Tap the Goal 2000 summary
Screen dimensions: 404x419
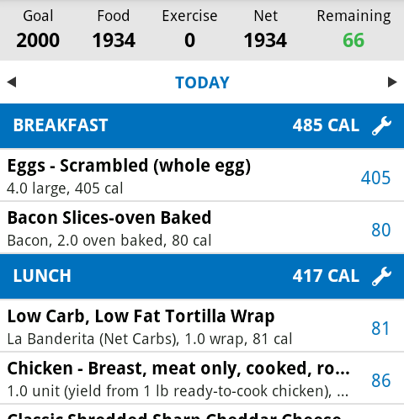[x=38, y=28]
